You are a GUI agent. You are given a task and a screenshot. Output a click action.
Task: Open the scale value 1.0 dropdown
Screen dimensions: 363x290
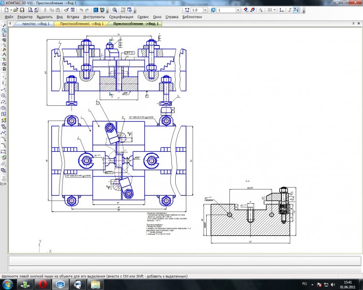(205, 10)
